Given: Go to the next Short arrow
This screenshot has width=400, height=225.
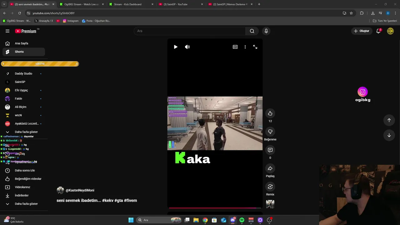Looking at the screenshot, I should tap(389, 135).
